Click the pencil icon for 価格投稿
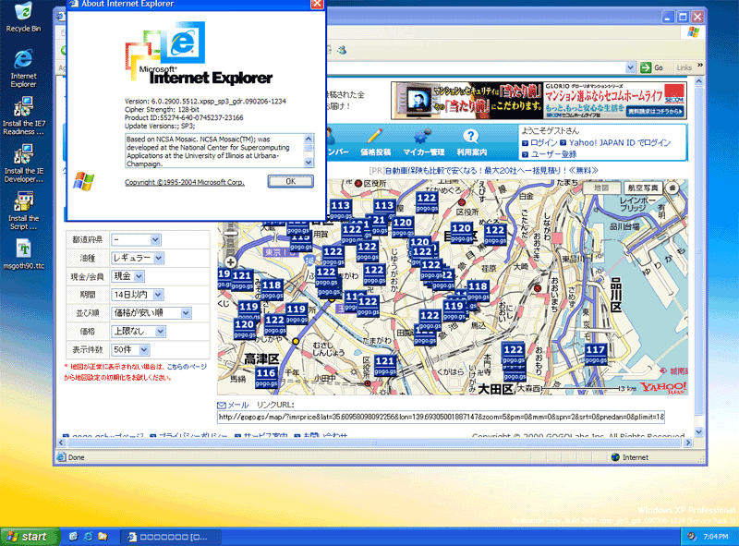This screenshot has height=546, width=739. (x=375, y=137)
